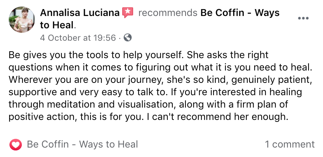Click the globe public audience icon
This screenshot has height=157, width=323.
pos(128,37)
